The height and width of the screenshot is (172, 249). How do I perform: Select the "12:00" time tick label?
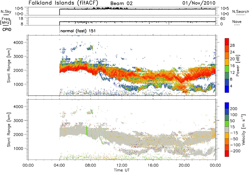tap(122, 165)
